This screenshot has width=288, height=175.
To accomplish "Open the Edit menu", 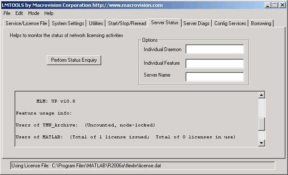I will pos(19,13).
